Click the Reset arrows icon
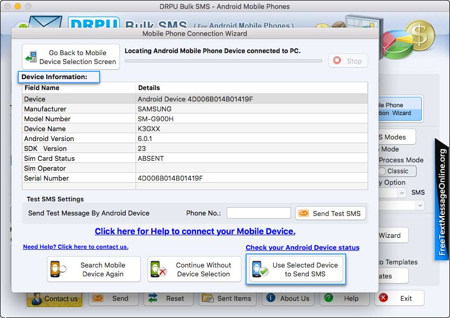This screenshot has height=318, width=450. (x=153, y=298)
